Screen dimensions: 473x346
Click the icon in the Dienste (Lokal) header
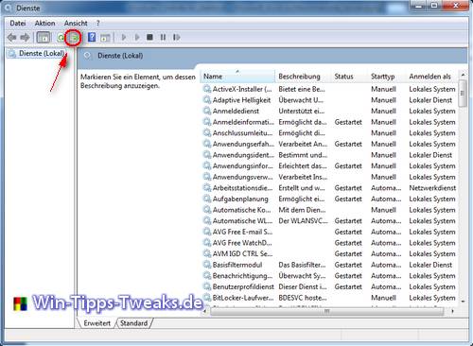tap(87, 56)
